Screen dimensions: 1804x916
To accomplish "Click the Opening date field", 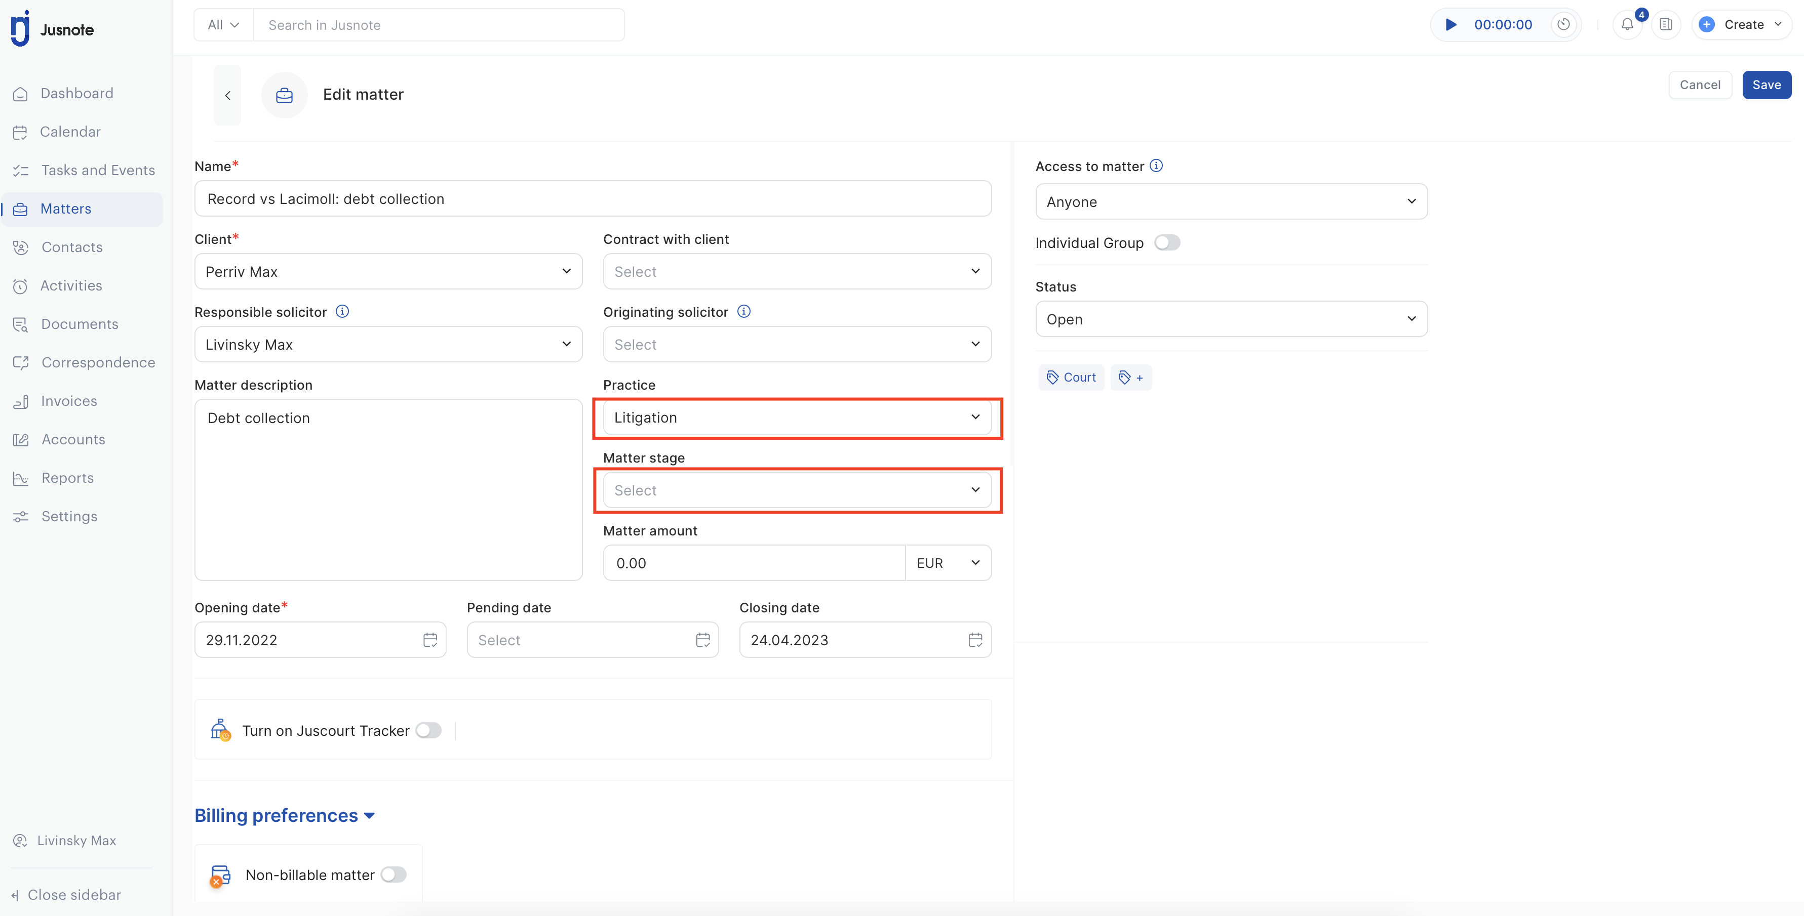I will coord(320,640).
